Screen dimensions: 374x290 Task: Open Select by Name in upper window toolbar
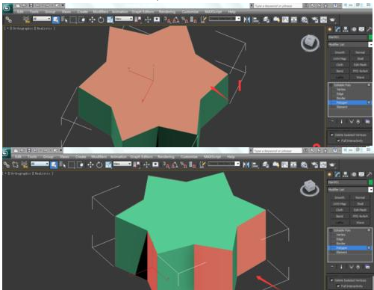click(64, 19)
